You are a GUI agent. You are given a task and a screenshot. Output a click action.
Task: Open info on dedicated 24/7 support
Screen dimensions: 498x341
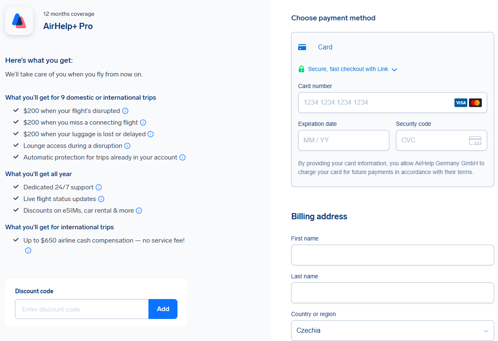click(x=99, y=187)
